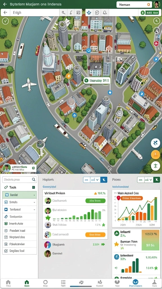Screen dimensions: 162x289
Task: Click the Smanyidod link under Hoplonis
Action: click(49, 187)
